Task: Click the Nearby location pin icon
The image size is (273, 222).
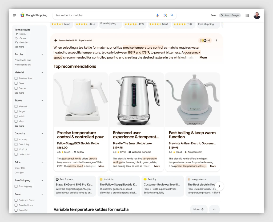Action: pos(17,34)
